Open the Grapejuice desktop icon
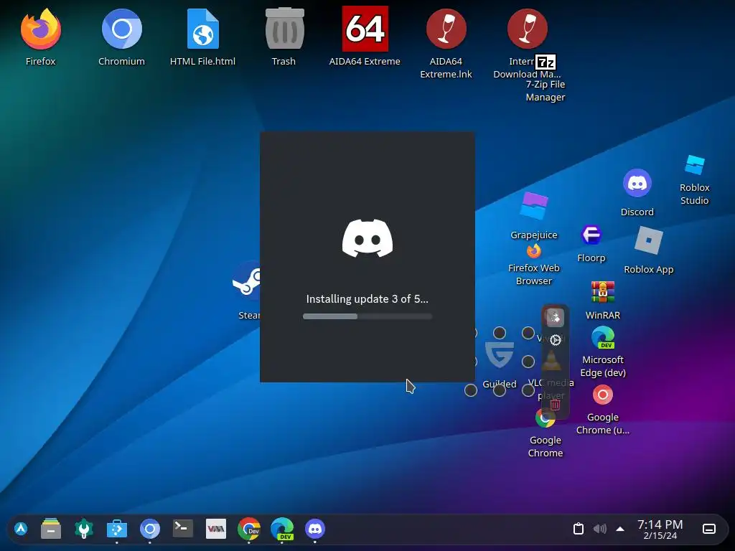The image size is (735, 551). [x=534, y=206]
